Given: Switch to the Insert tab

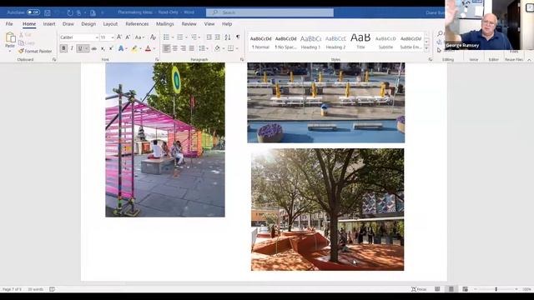Looking at the screenshot, I should coord(49,24).
